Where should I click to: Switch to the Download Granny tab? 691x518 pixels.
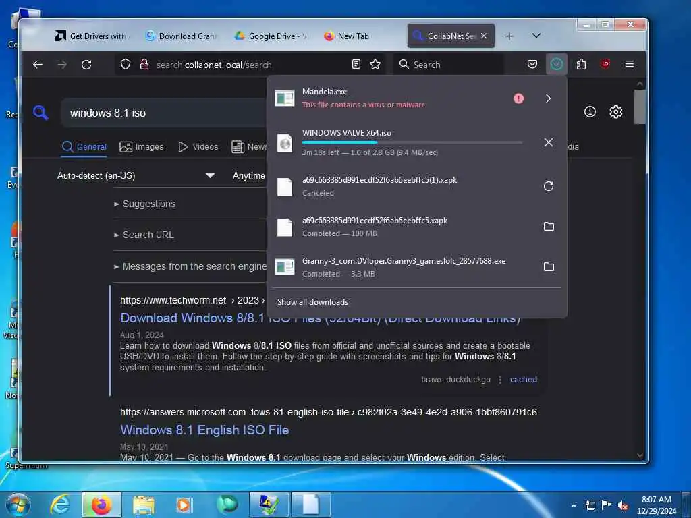pyautogui.click(x=182, y=36)
